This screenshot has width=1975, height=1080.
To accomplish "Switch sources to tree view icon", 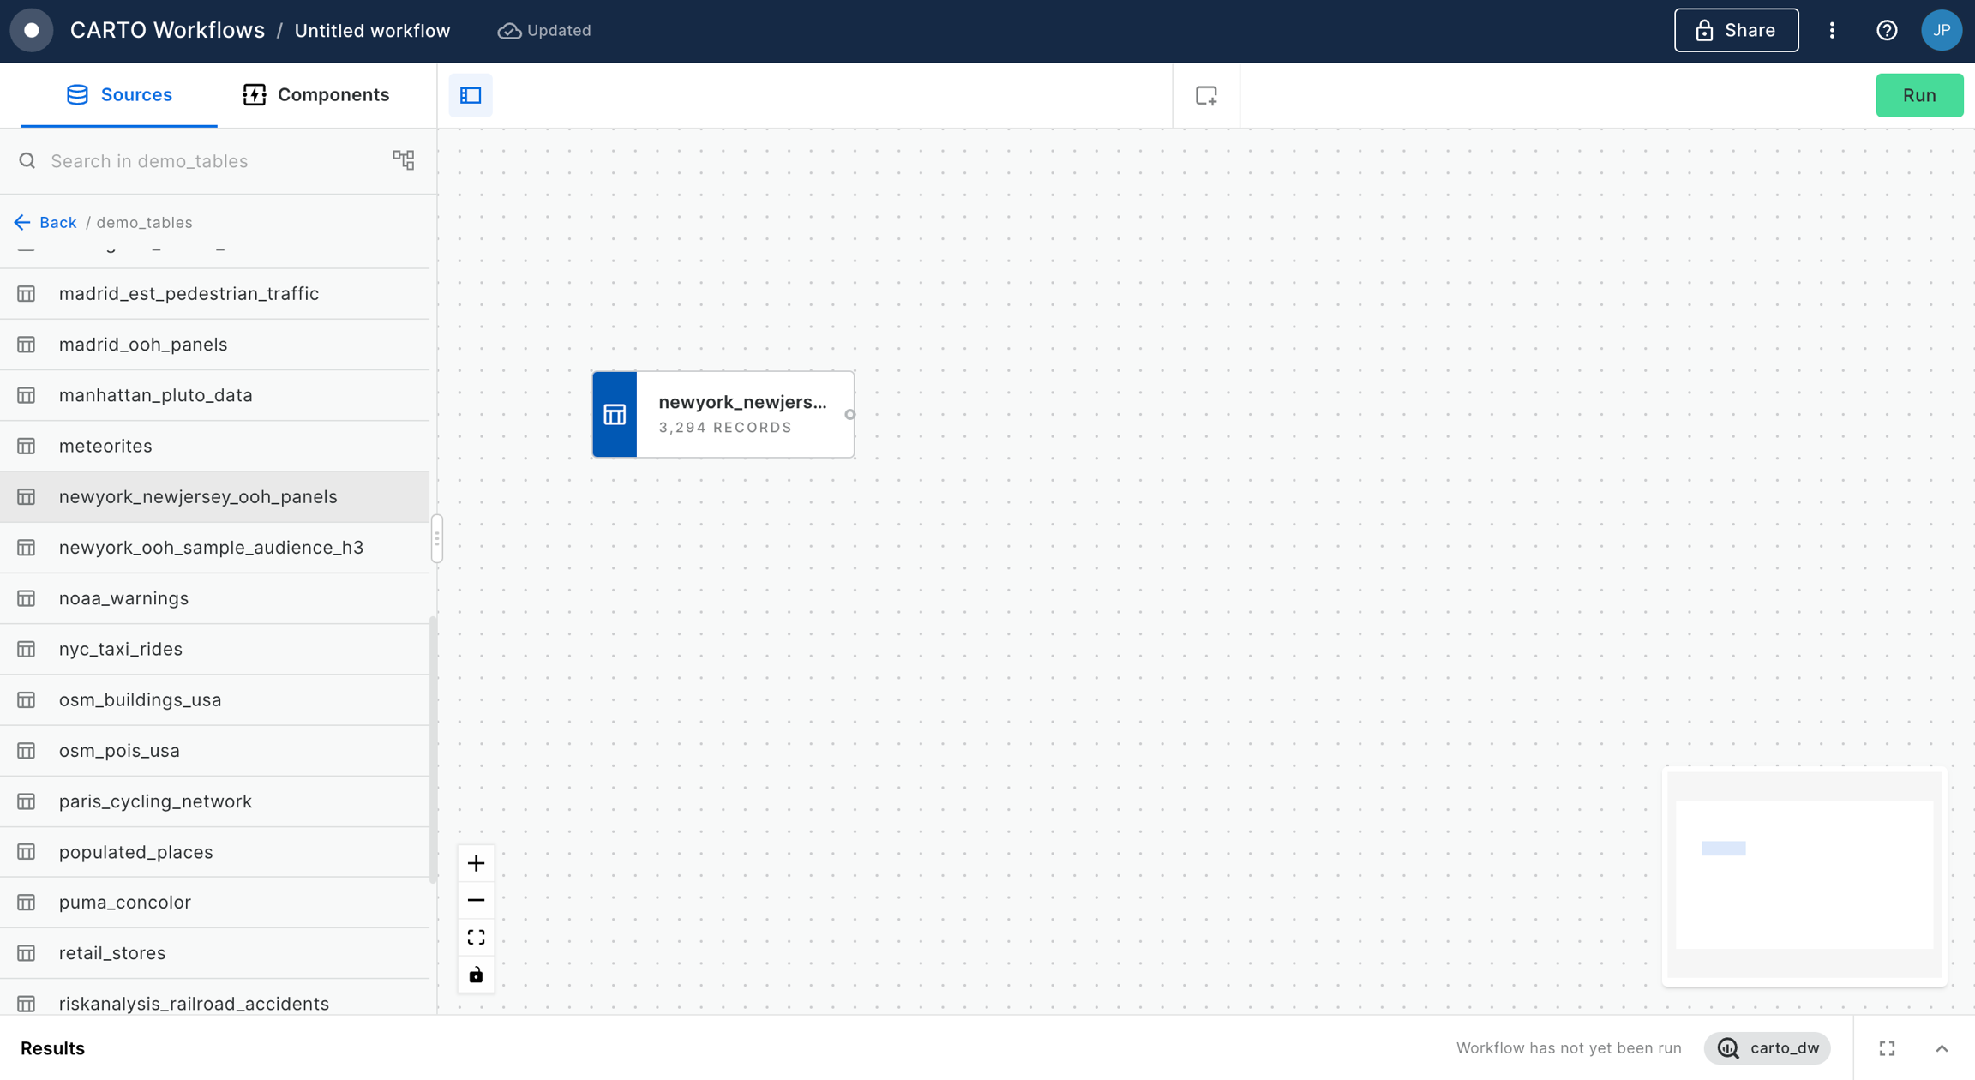I will (x=403, y=160).
